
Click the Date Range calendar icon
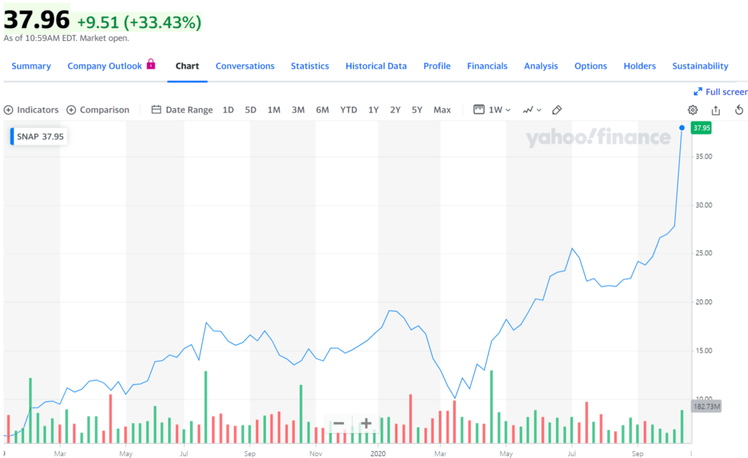pyautogui.click(x=156, y=110)
